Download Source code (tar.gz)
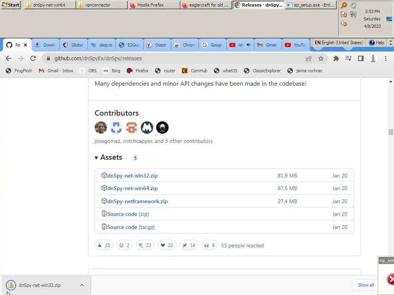 pos(131,227)
